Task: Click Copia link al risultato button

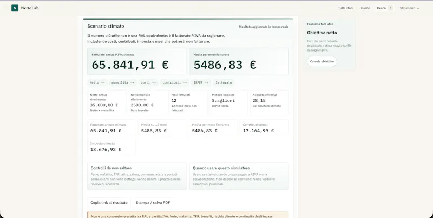Action: tap(109, 203)
